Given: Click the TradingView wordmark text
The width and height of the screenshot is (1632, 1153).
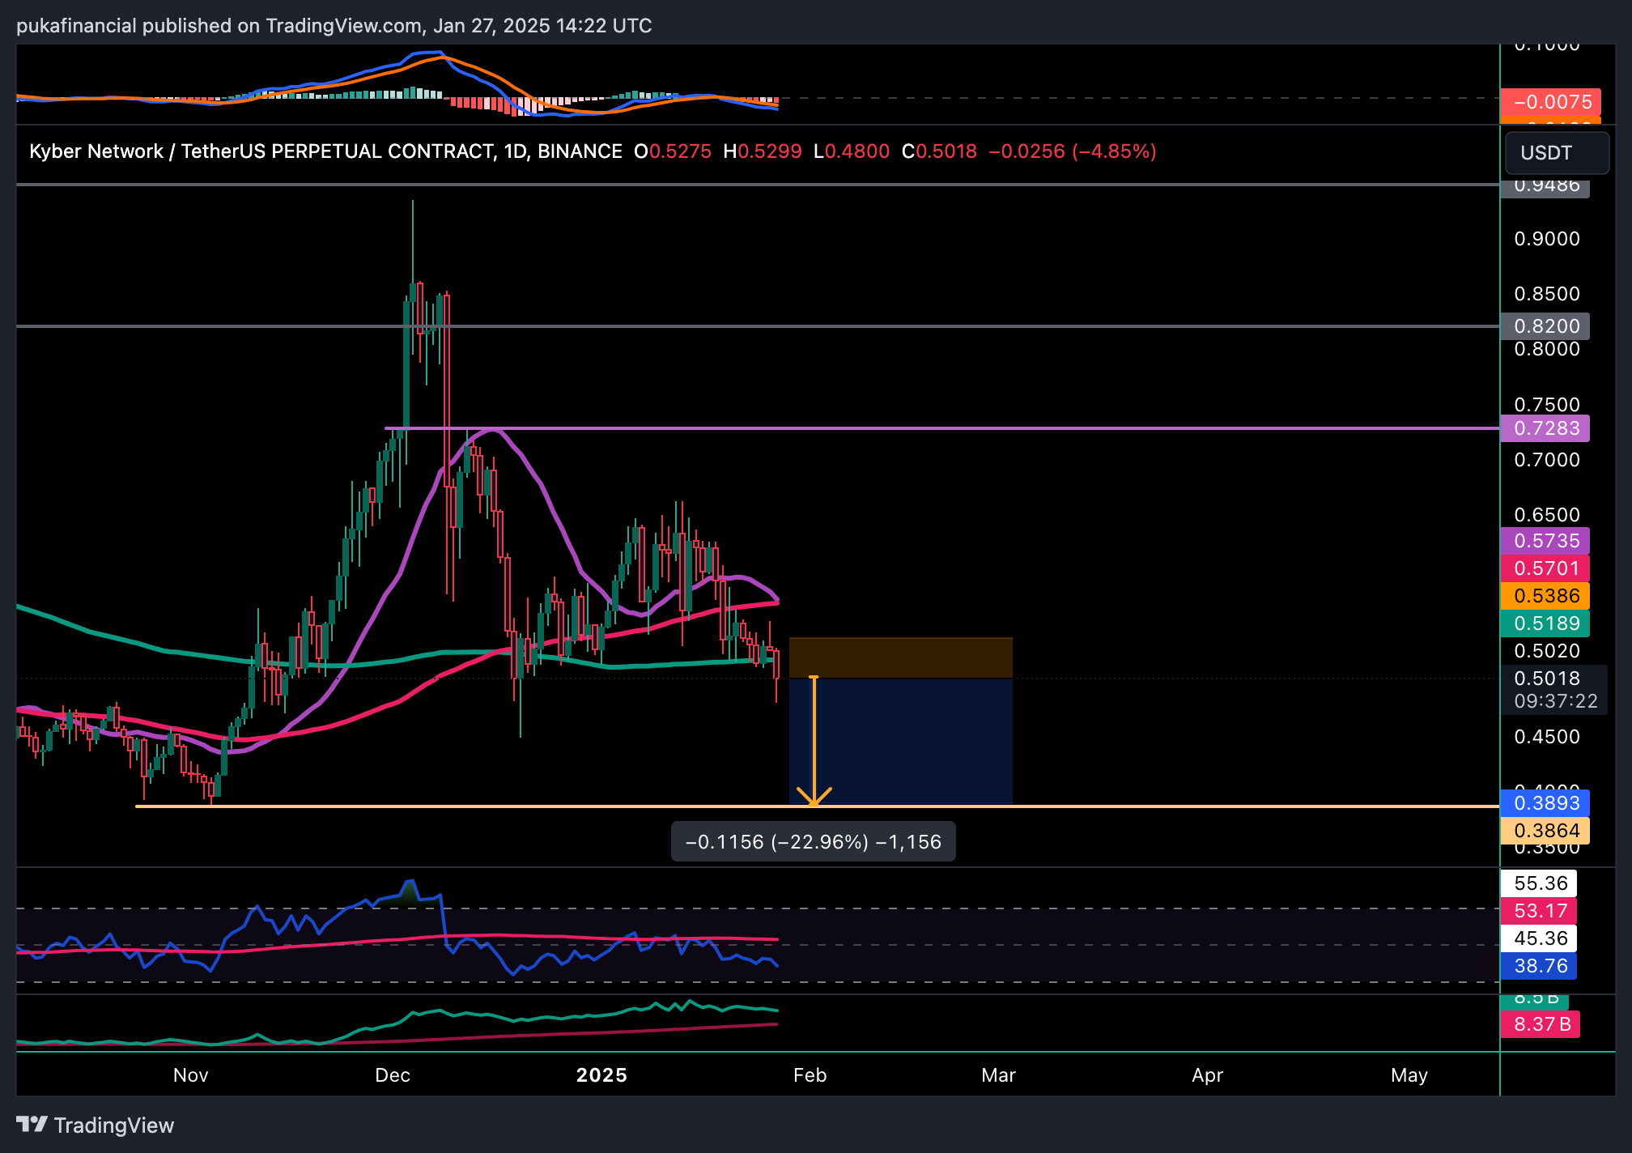Looking at the screenshot, I should (x=114, y=1125).
